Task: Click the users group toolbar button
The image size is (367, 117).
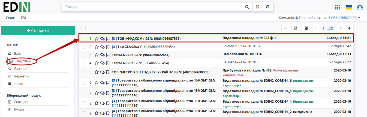Action: (x=306, y=28)
